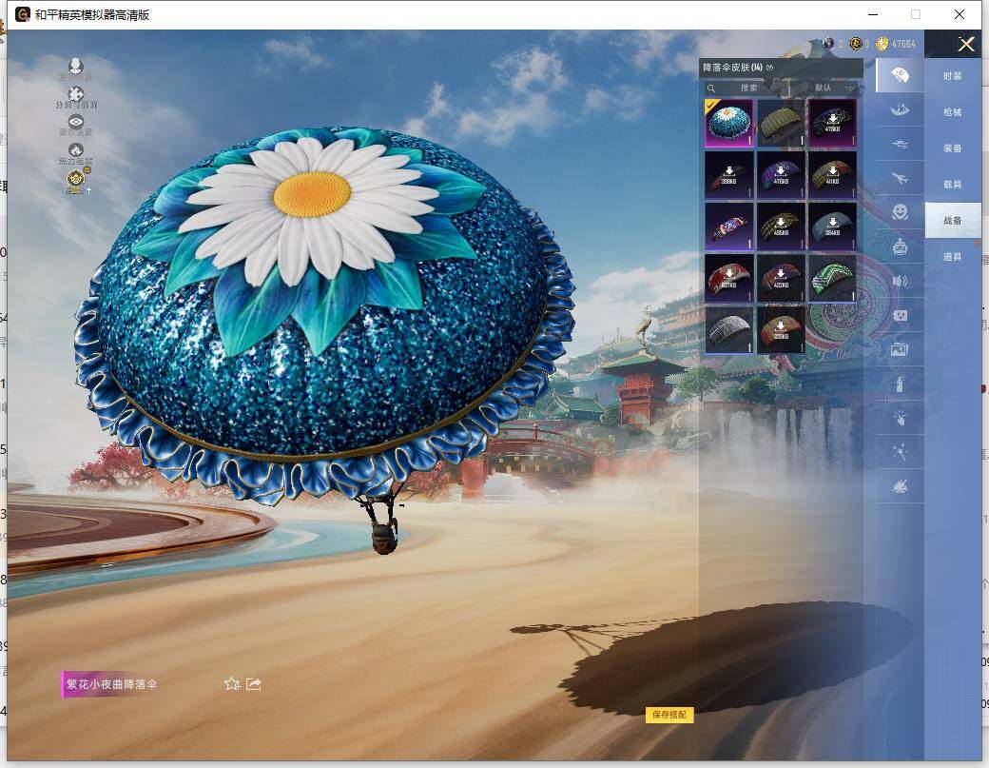Open the smiley emote category icon
989x768 pixels.
[x=900, y=211]
